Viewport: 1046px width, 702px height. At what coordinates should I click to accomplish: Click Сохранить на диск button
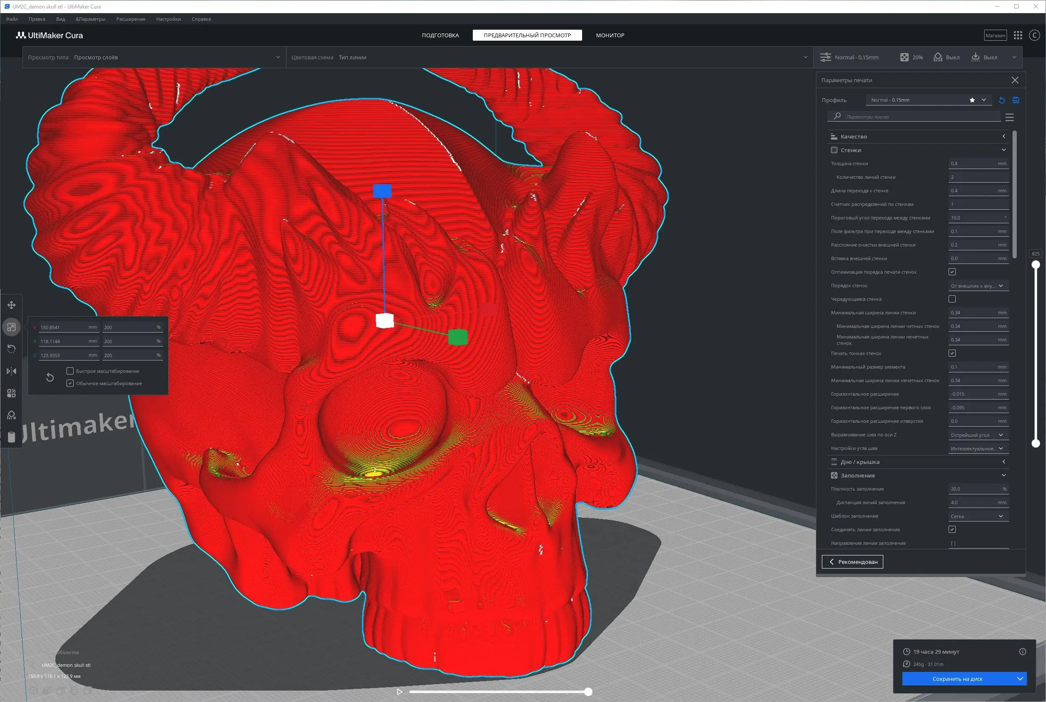pos(957,679)
